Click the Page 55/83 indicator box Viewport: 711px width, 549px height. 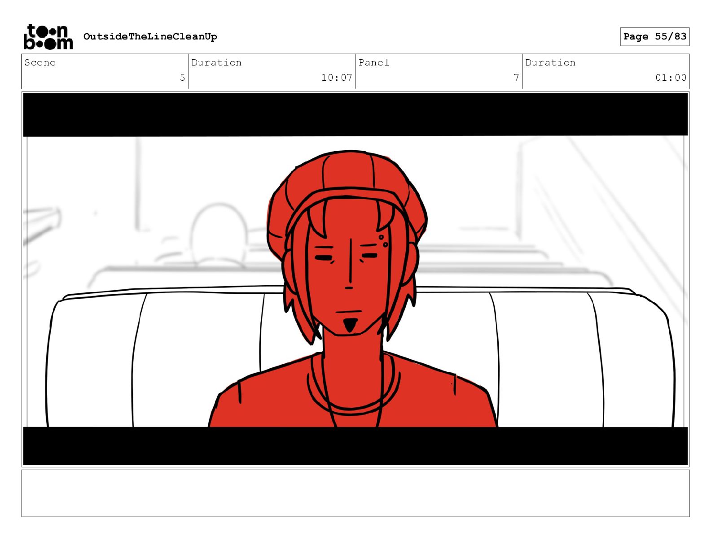[654, 37]
